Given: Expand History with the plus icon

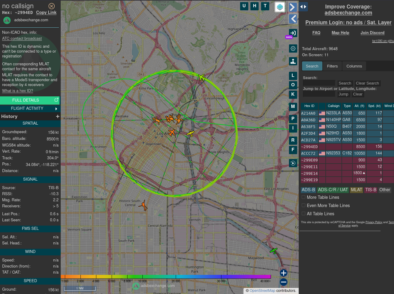Looking at the screenshot, I should pyautogui.click(x=58, y=116).
